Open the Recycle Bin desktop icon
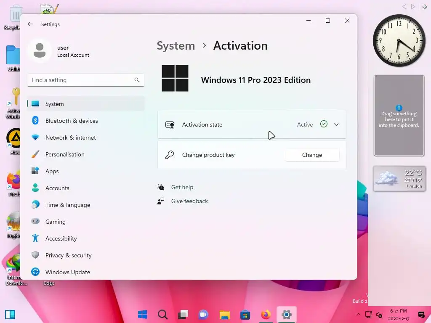 point(13,18)
